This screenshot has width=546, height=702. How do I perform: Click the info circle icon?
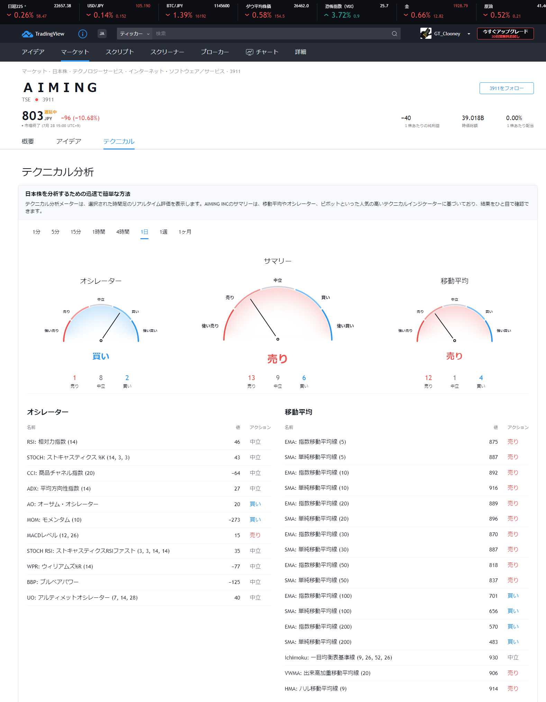(83, 34)
